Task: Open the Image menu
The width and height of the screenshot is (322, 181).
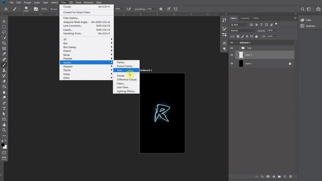Action: (x=27, y=3)
